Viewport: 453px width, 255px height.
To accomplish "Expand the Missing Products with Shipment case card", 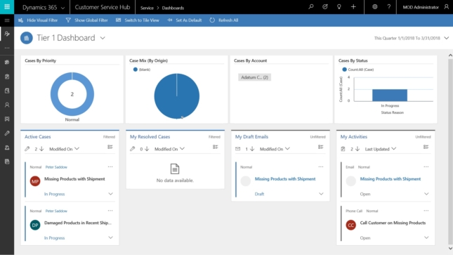I will (x=110, y=194).
